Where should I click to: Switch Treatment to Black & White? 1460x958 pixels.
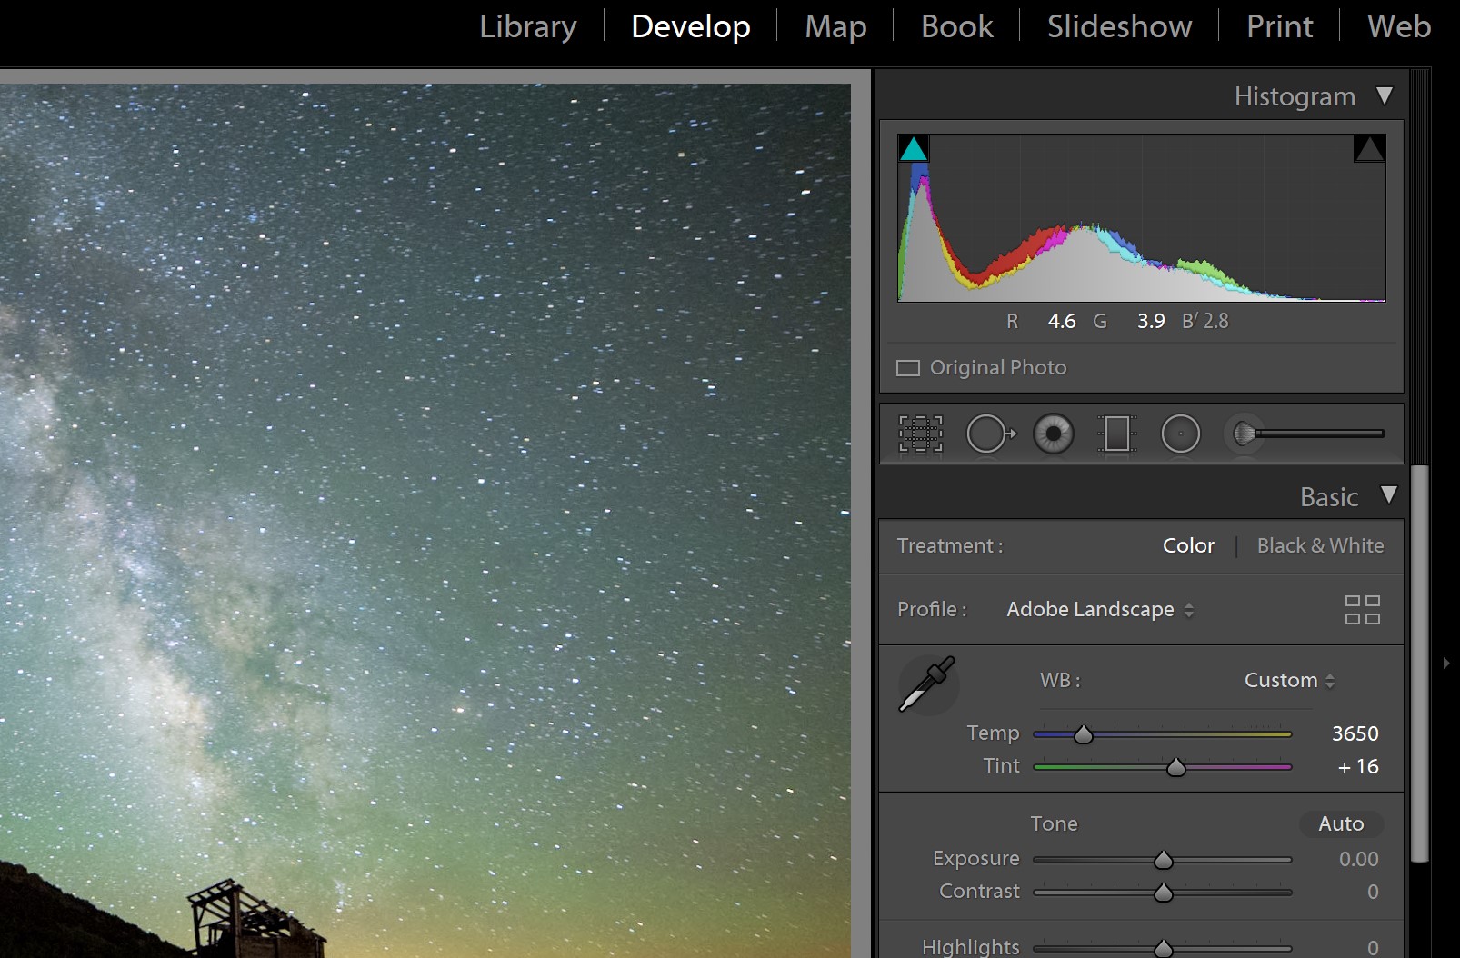[1320, 545]
